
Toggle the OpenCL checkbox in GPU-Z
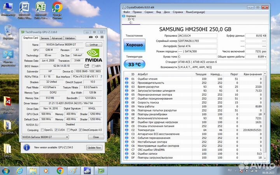pyautogui.click(x=42, y=130)
